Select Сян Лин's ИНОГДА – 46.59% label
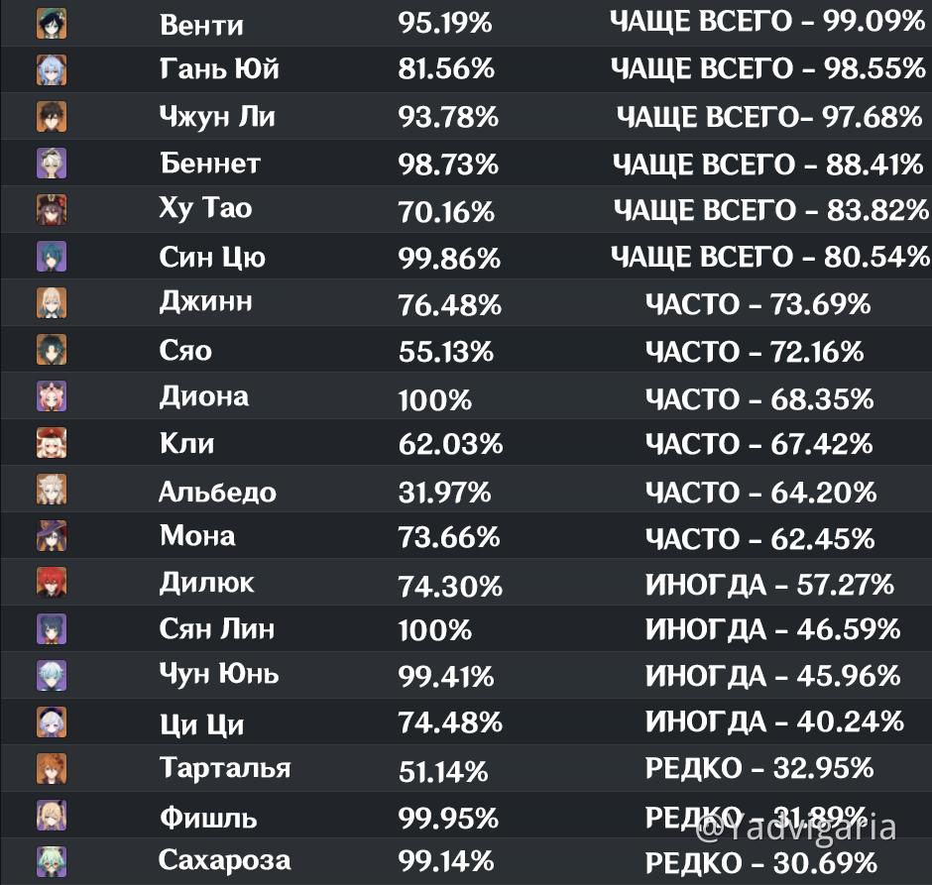The image size is (932, 885). 772,629
